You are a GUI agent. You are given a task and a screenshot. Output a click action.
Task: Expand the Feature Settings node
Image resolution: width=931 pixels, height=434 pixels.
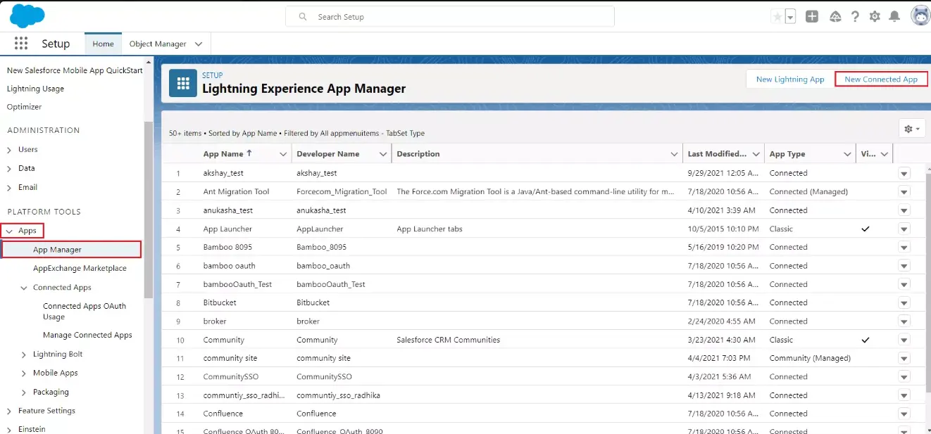pos(9,411)
